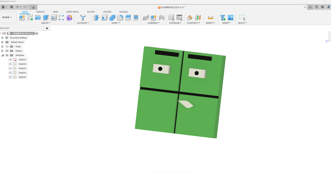Click the first Construct group plane icon

point(190,18)
